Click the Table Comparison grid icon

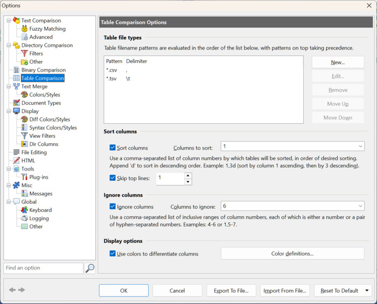pos(16,78)
